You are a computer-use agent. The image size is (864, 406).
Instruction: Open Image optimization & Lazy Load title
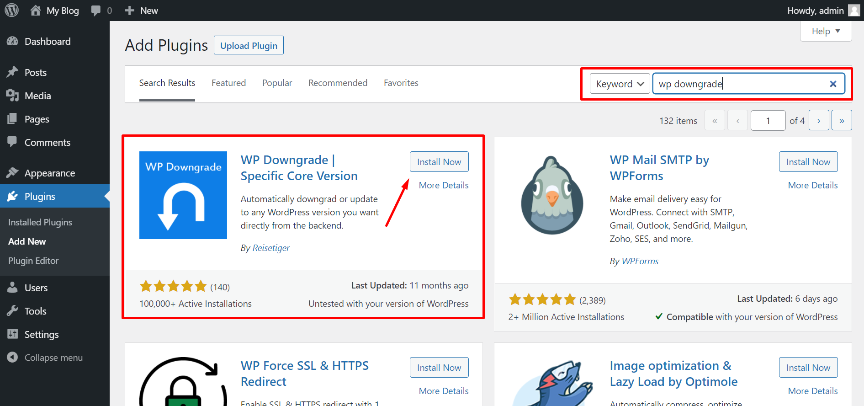[x=673, y=374]
